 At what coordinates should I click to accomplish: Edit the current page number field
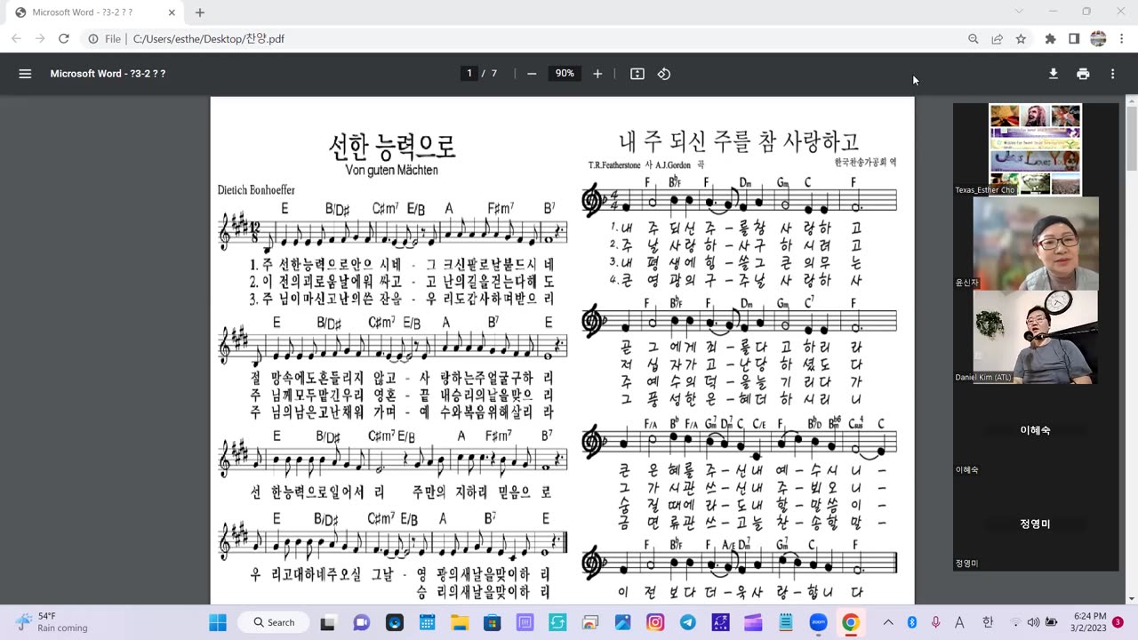pyautogui.click(x=469, y=74)
